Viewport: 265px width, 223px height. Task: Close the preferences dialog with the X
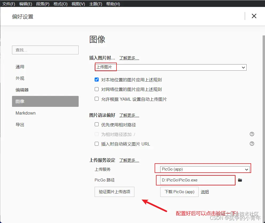(254, 16)
